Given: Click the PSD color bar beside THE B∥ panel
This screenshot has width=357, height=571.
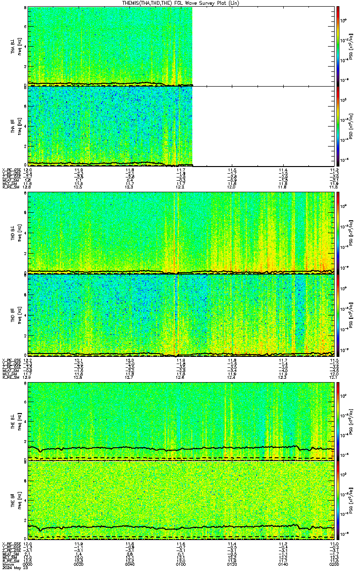Looking at the screenshot, I should click(x=338, y=500).
